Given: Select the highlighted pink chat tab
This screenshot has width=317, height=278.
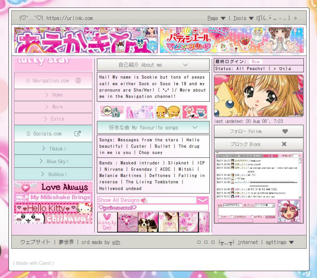Looking at the screenshot, I should (271, 156).
